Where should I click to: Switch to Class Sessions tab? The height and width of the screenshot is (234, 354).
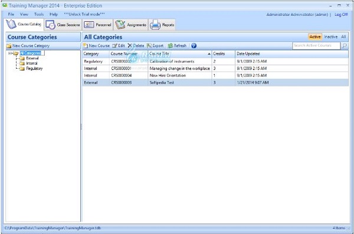point(63,25)
